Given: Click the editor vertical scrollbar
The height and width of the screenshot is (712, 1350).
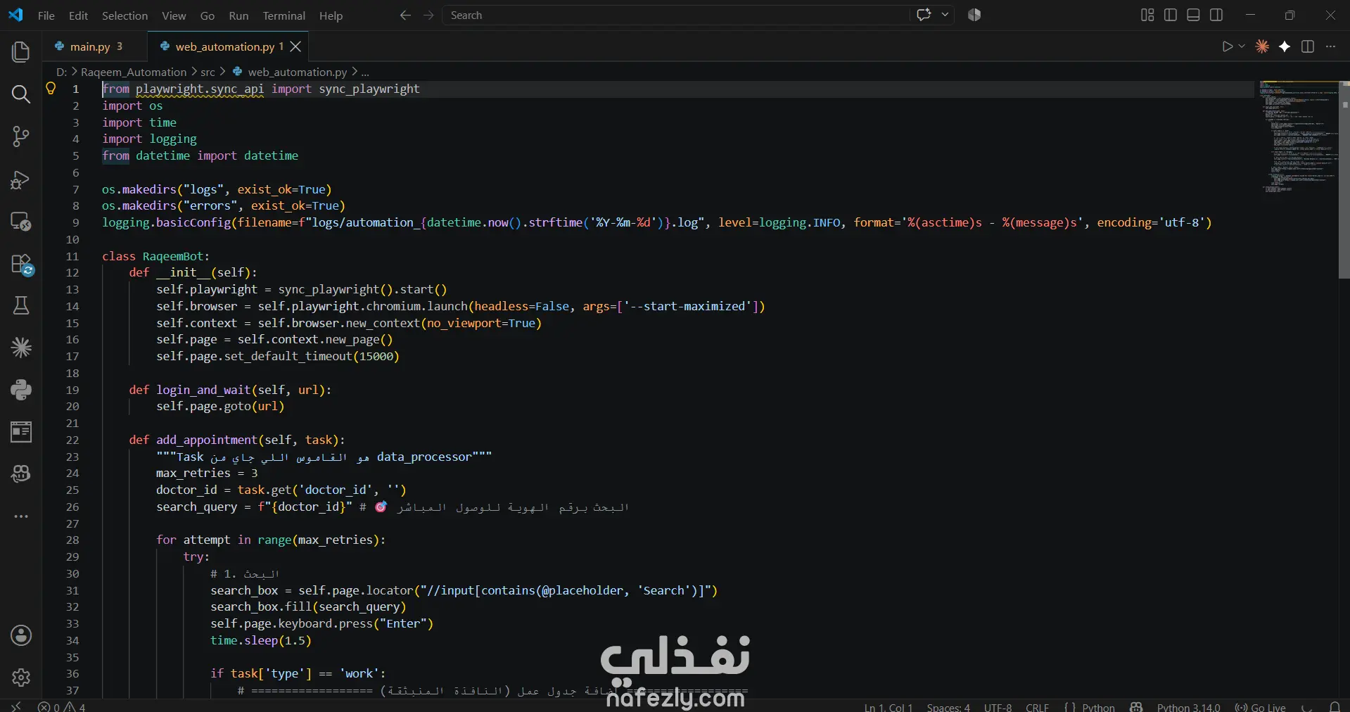Looking at the screenshot, I should coord(1344,180).
